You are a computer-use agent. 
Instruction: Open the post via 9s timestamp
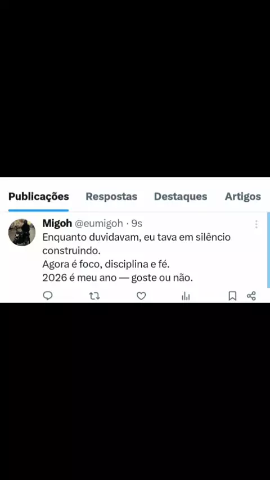point(137,224)
